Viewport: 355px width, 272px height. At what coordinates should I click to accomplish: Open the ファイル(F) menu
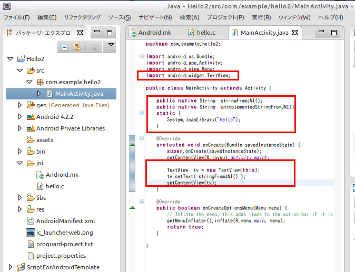[x=17, y=17]
